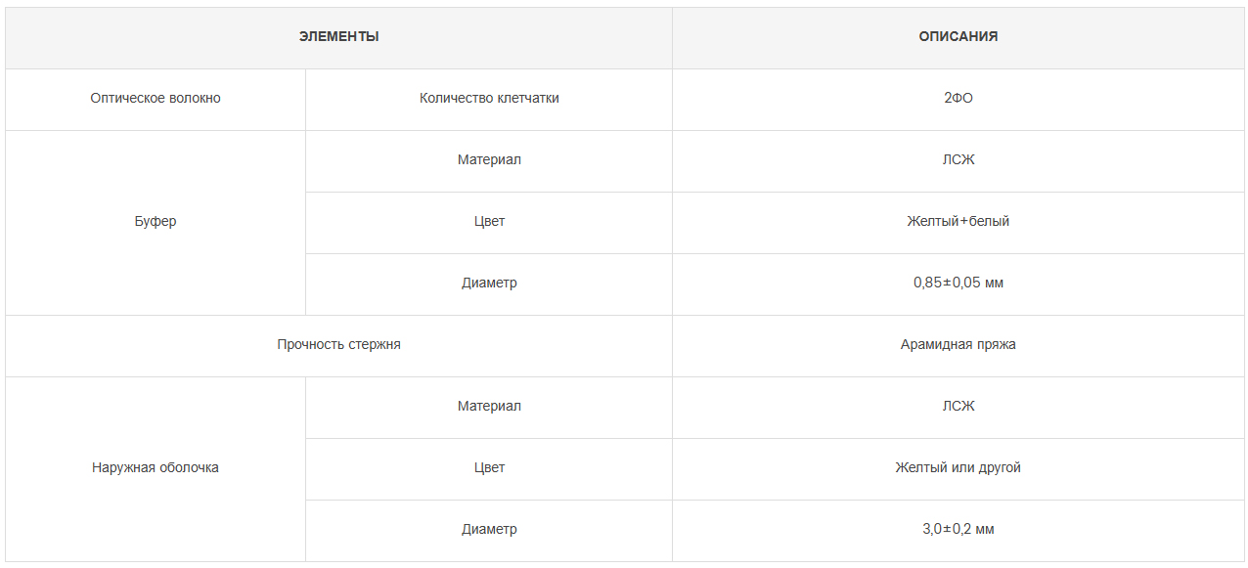This screenshot has height=568, width=1248.
Task: Select the Оптическое волокно cell
Action: point(156,99)
